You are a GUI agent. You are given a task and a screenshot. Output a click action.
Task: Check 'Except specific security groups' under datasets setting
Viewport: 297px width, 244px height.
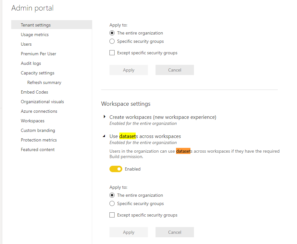[112, 215]
